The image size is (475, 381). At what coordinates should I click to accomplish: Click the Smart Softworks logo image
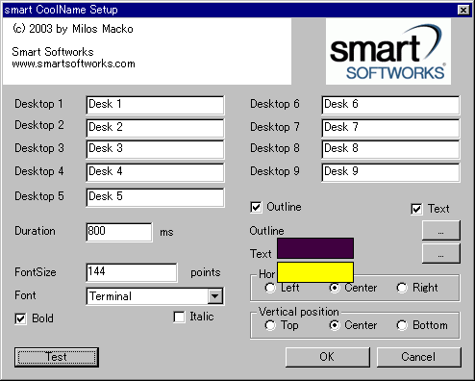388,51
